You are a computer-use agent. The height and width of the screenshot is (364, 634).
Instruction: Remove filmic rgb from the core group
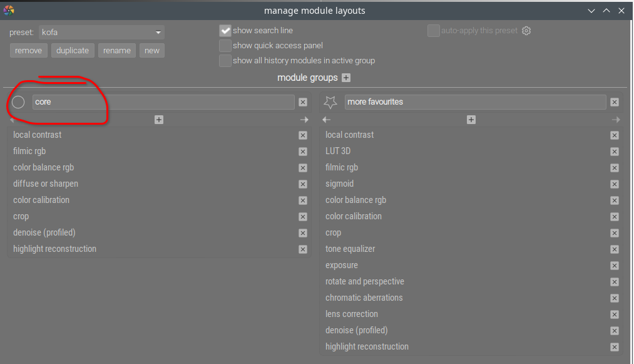(x=303, y=152)
